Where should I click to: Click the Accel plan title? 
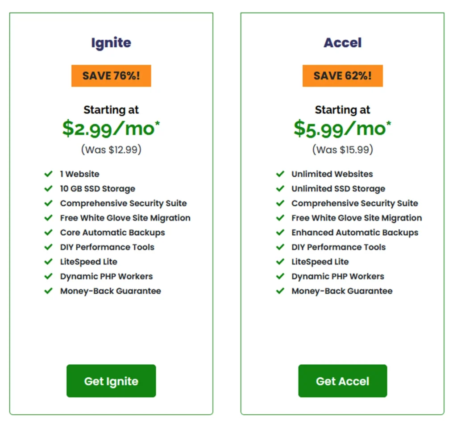click(342, 43)
